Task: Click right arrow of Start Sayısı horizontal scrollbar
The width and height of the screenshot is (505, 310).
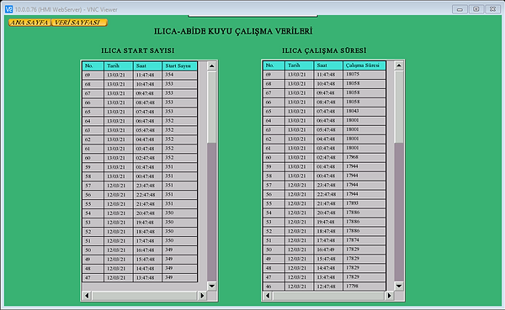Action: coord(202,295)
